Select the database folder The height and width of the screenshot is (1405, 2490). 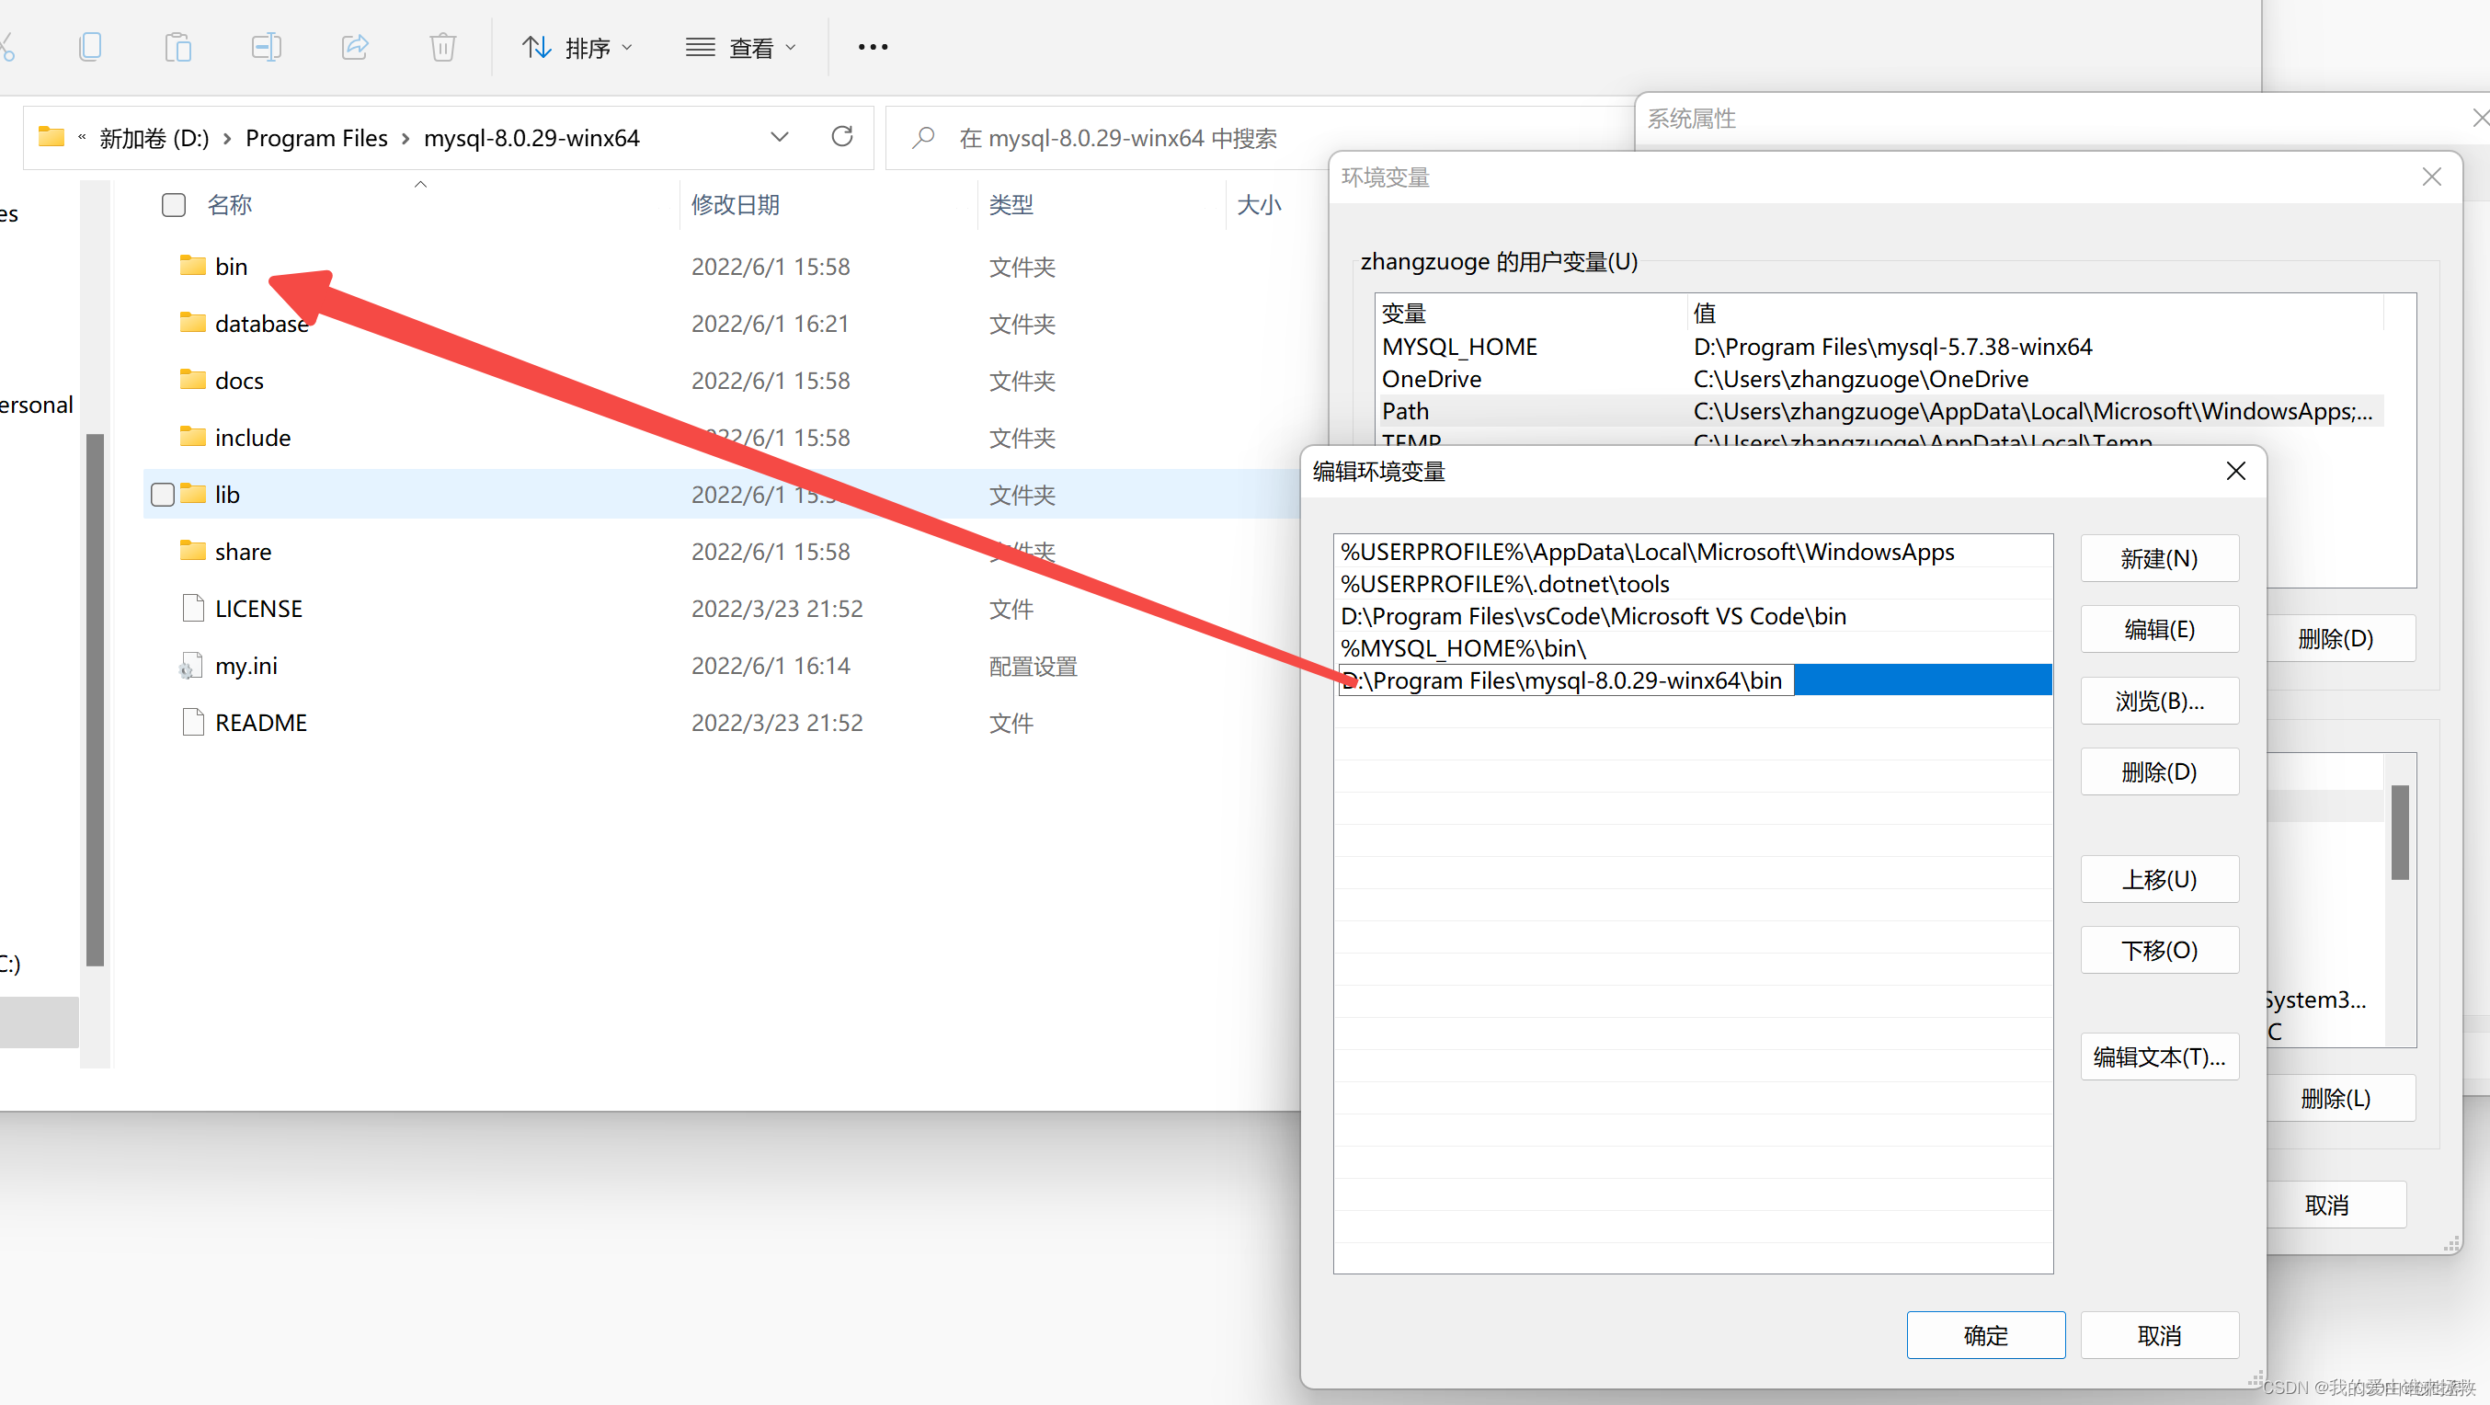(x=261, y=324)
